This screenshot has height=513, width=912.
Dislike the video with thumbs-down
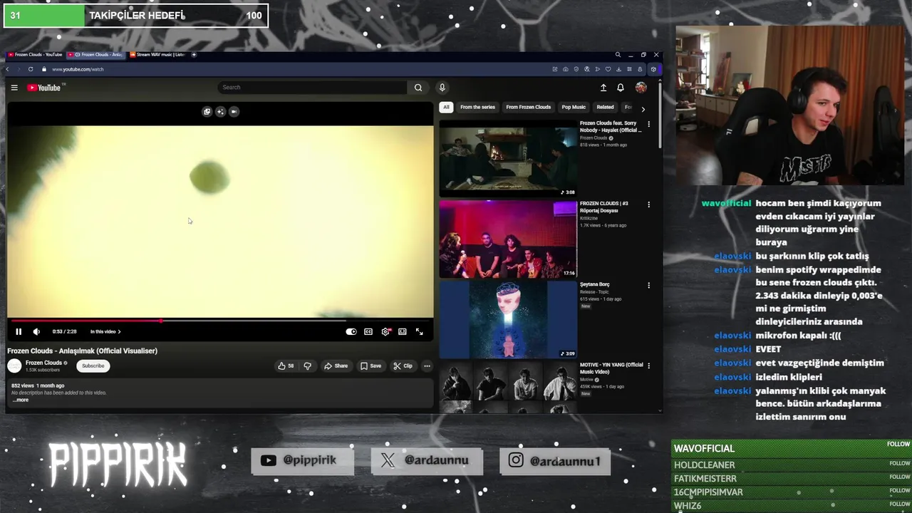click(x=308, y=366)
